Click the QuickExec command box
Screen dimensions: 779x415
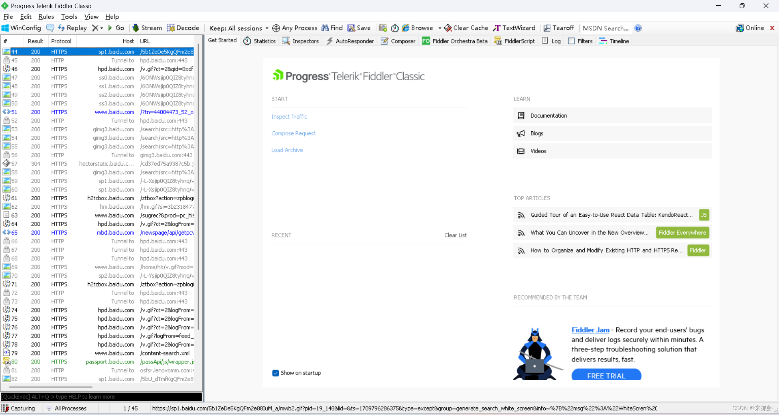click(x=101, y=397)
